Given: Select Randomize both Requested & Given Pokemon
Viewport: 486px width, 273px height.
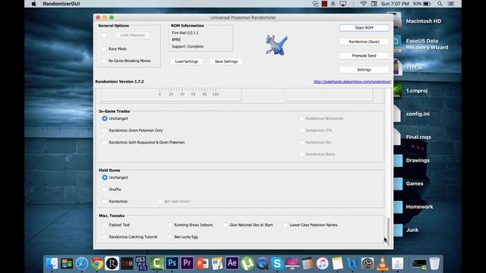Looking at the screenshot, I should coord(105,142).
